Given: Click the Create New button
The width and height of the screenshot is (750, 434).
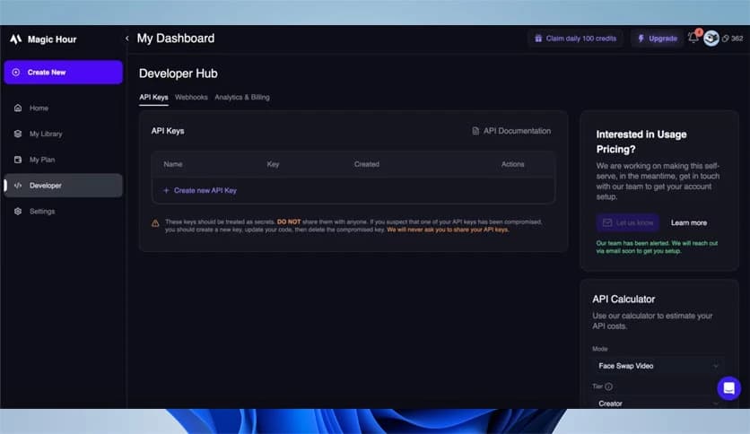Looking at the screenshot, I should point(63,72).
